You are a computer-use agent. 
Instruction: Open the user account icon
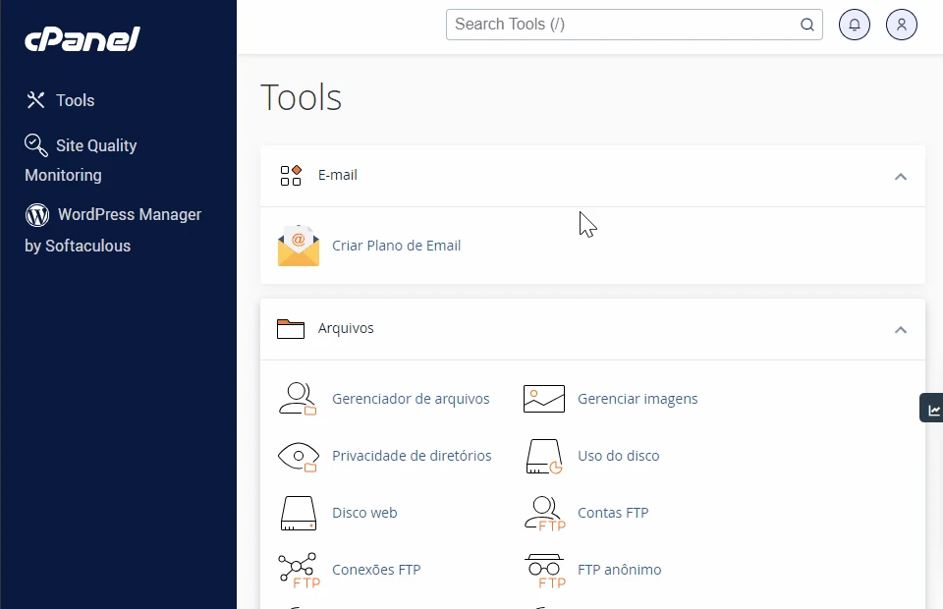[x=902, y=25]
